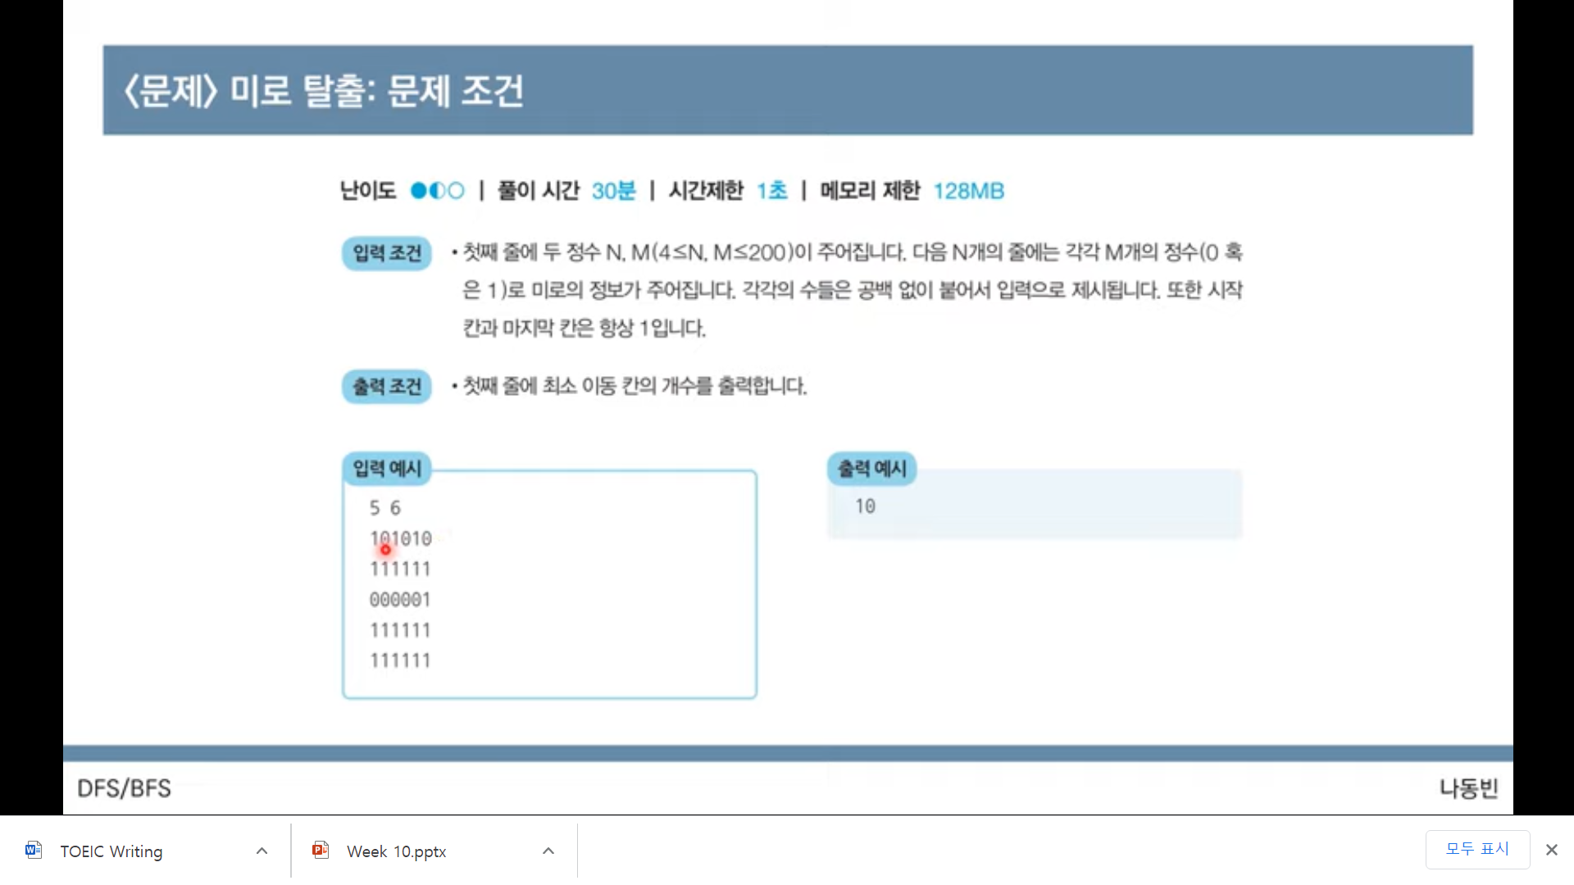Screen dimensions: 1574x885
Task: Click the DFS/BFS footer text
Action: [x=124, y=788]
